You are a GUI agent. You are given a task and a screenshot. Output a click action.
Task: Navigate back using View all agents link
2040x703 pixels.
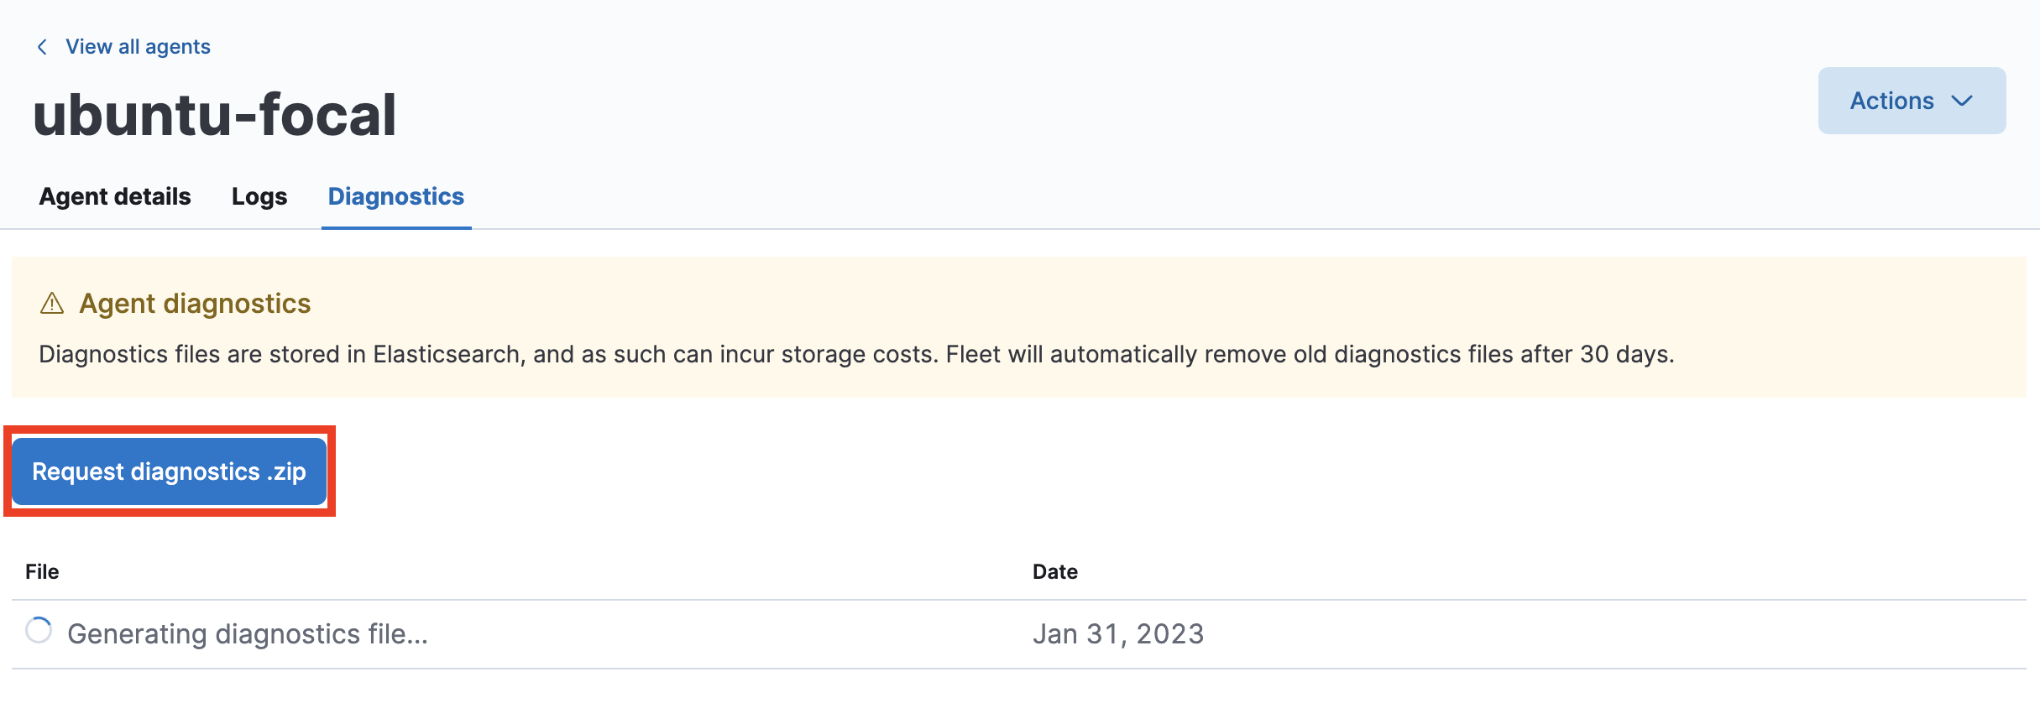[137, 46]
